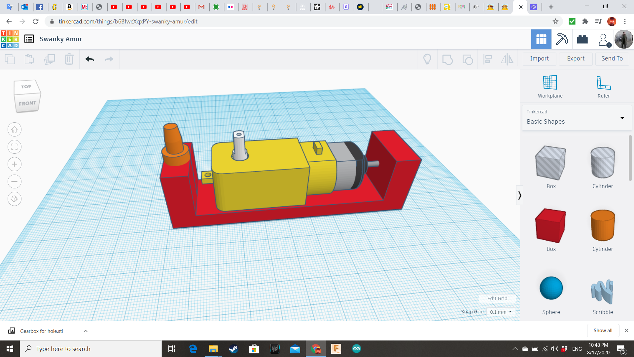Open the Basic Shapes category dropdown
The image size is (634, 357).
point(622,118)
